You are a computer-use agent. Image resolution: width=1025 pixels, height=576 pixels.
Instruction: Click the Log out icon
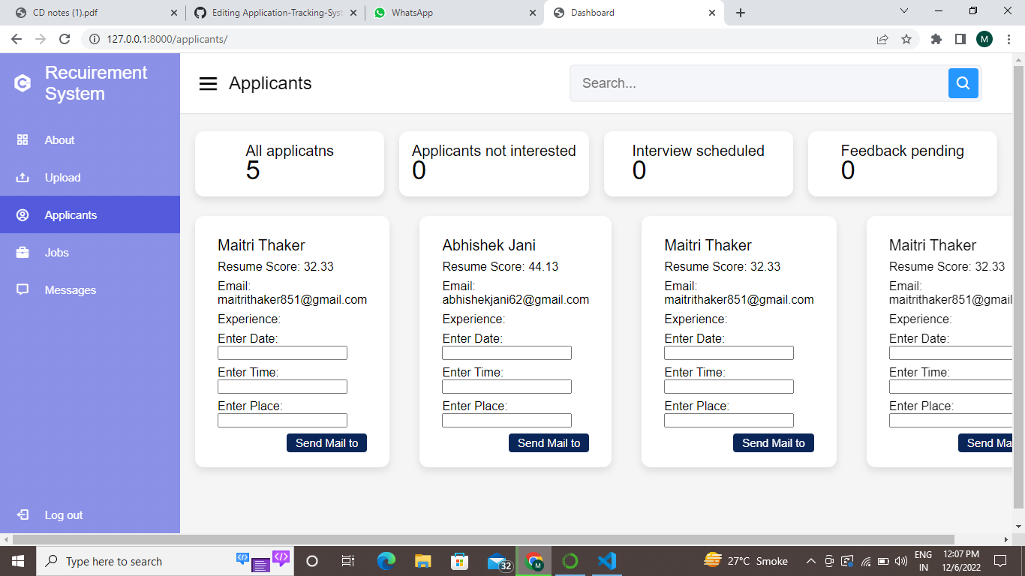click(23, 514)
